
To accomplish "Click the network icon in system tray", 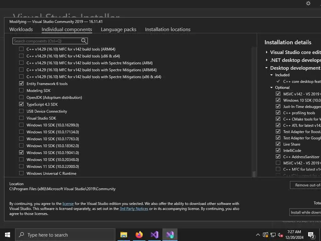I will click(x=273, y=235).
